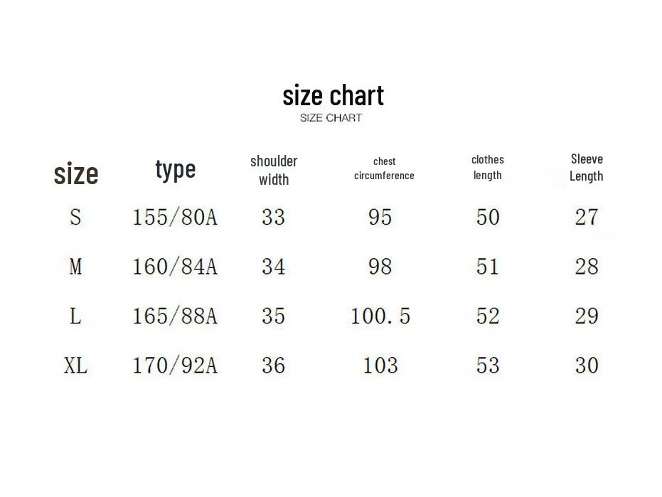Viewport: 662px width, 497px height.
Task: Click the 'shoulder width' column header
Action: (x=274, y=170)
